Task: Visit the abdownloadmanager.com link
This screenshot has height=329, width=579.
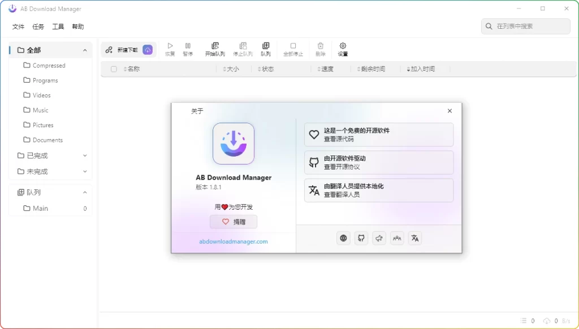Action: 234,241
